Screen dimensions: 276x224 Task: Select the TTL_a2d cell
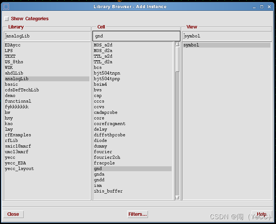pos(103,56)
